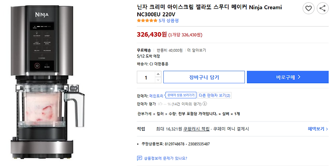This screenshot has width=331, height=168.
Task: Click the seller rating info icon
Action: pos(204,104)
